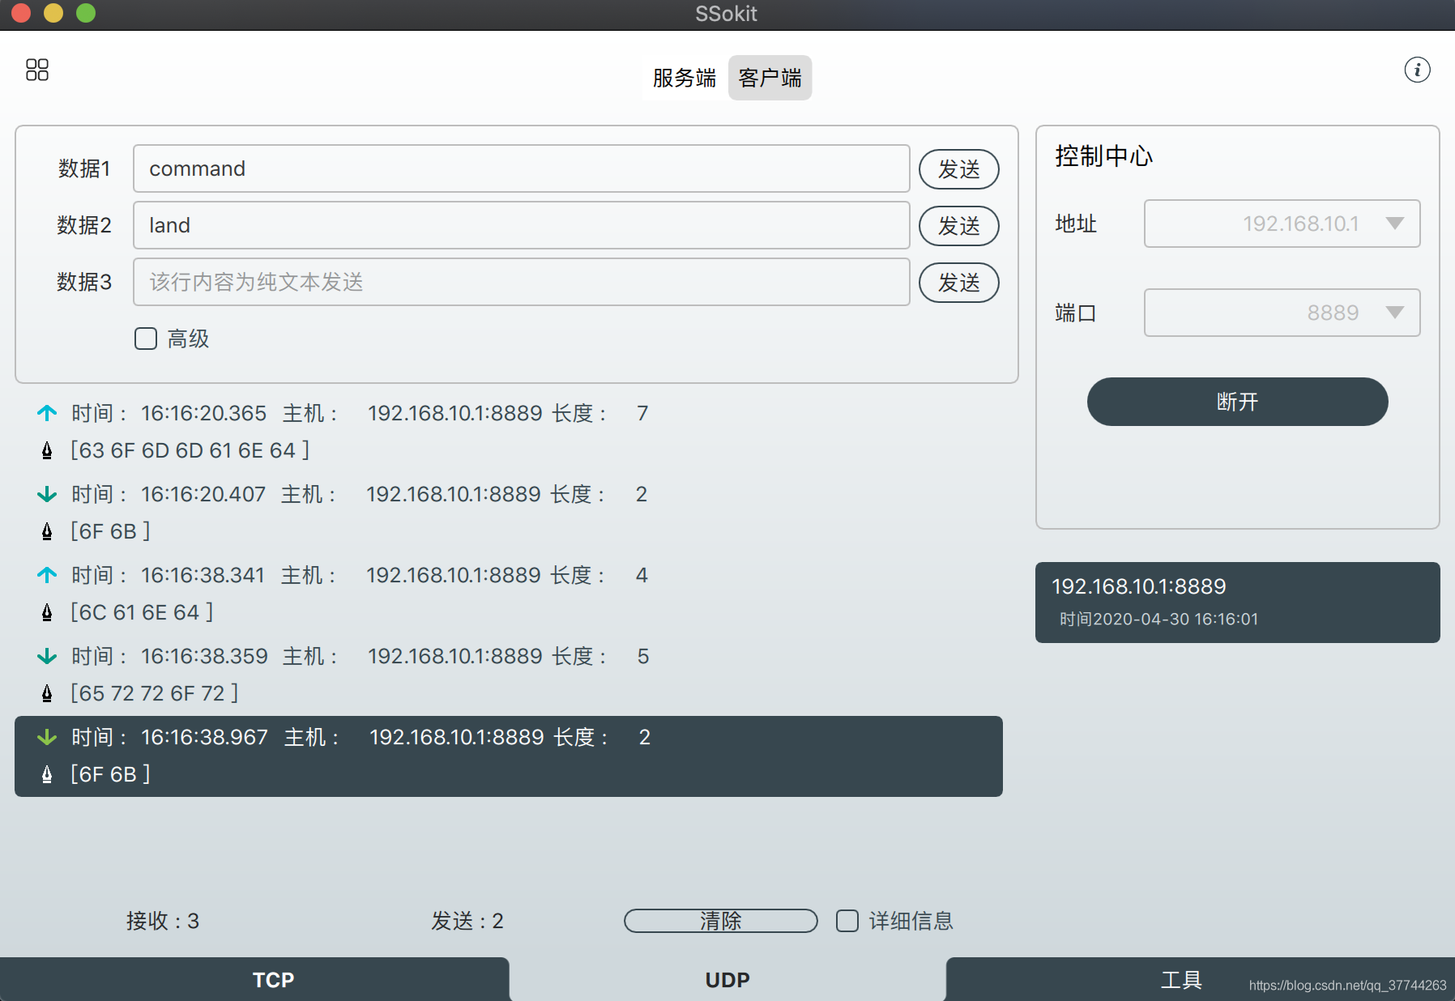Open the info icon at top right

[1417, 70]
